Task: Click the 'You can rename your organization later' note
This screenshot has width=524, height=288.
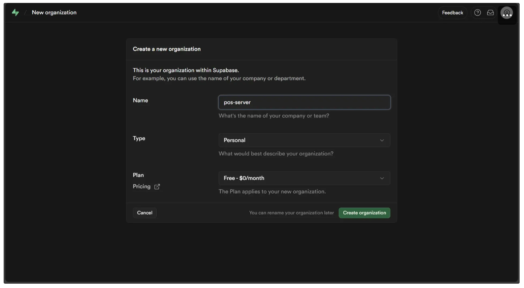Action: (x=291, y=213)
